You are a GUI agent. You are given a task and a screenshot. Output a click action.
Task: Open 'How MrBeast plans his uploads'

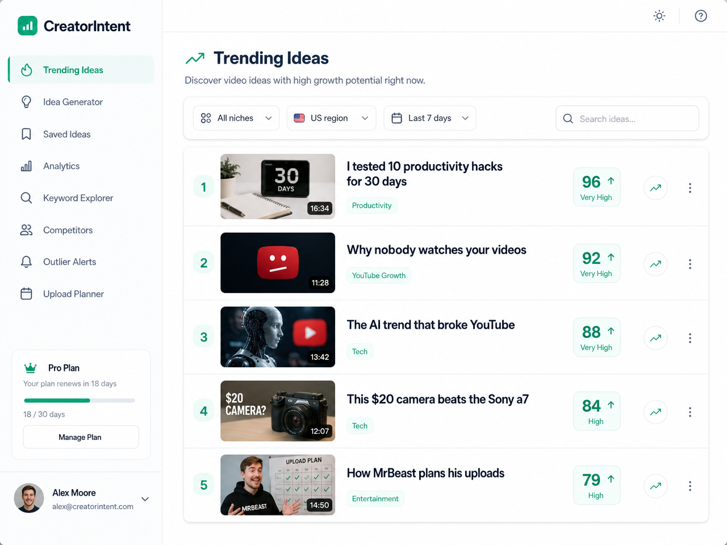pyautogui.click(x=425, y=473)
